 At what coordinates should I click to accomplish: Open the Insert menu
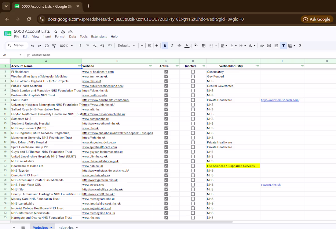click(x=47, y=37)
